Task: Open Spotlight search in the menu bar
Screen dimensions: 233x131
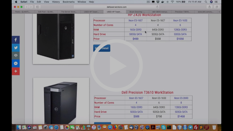Action: click(x=206, y=2)
